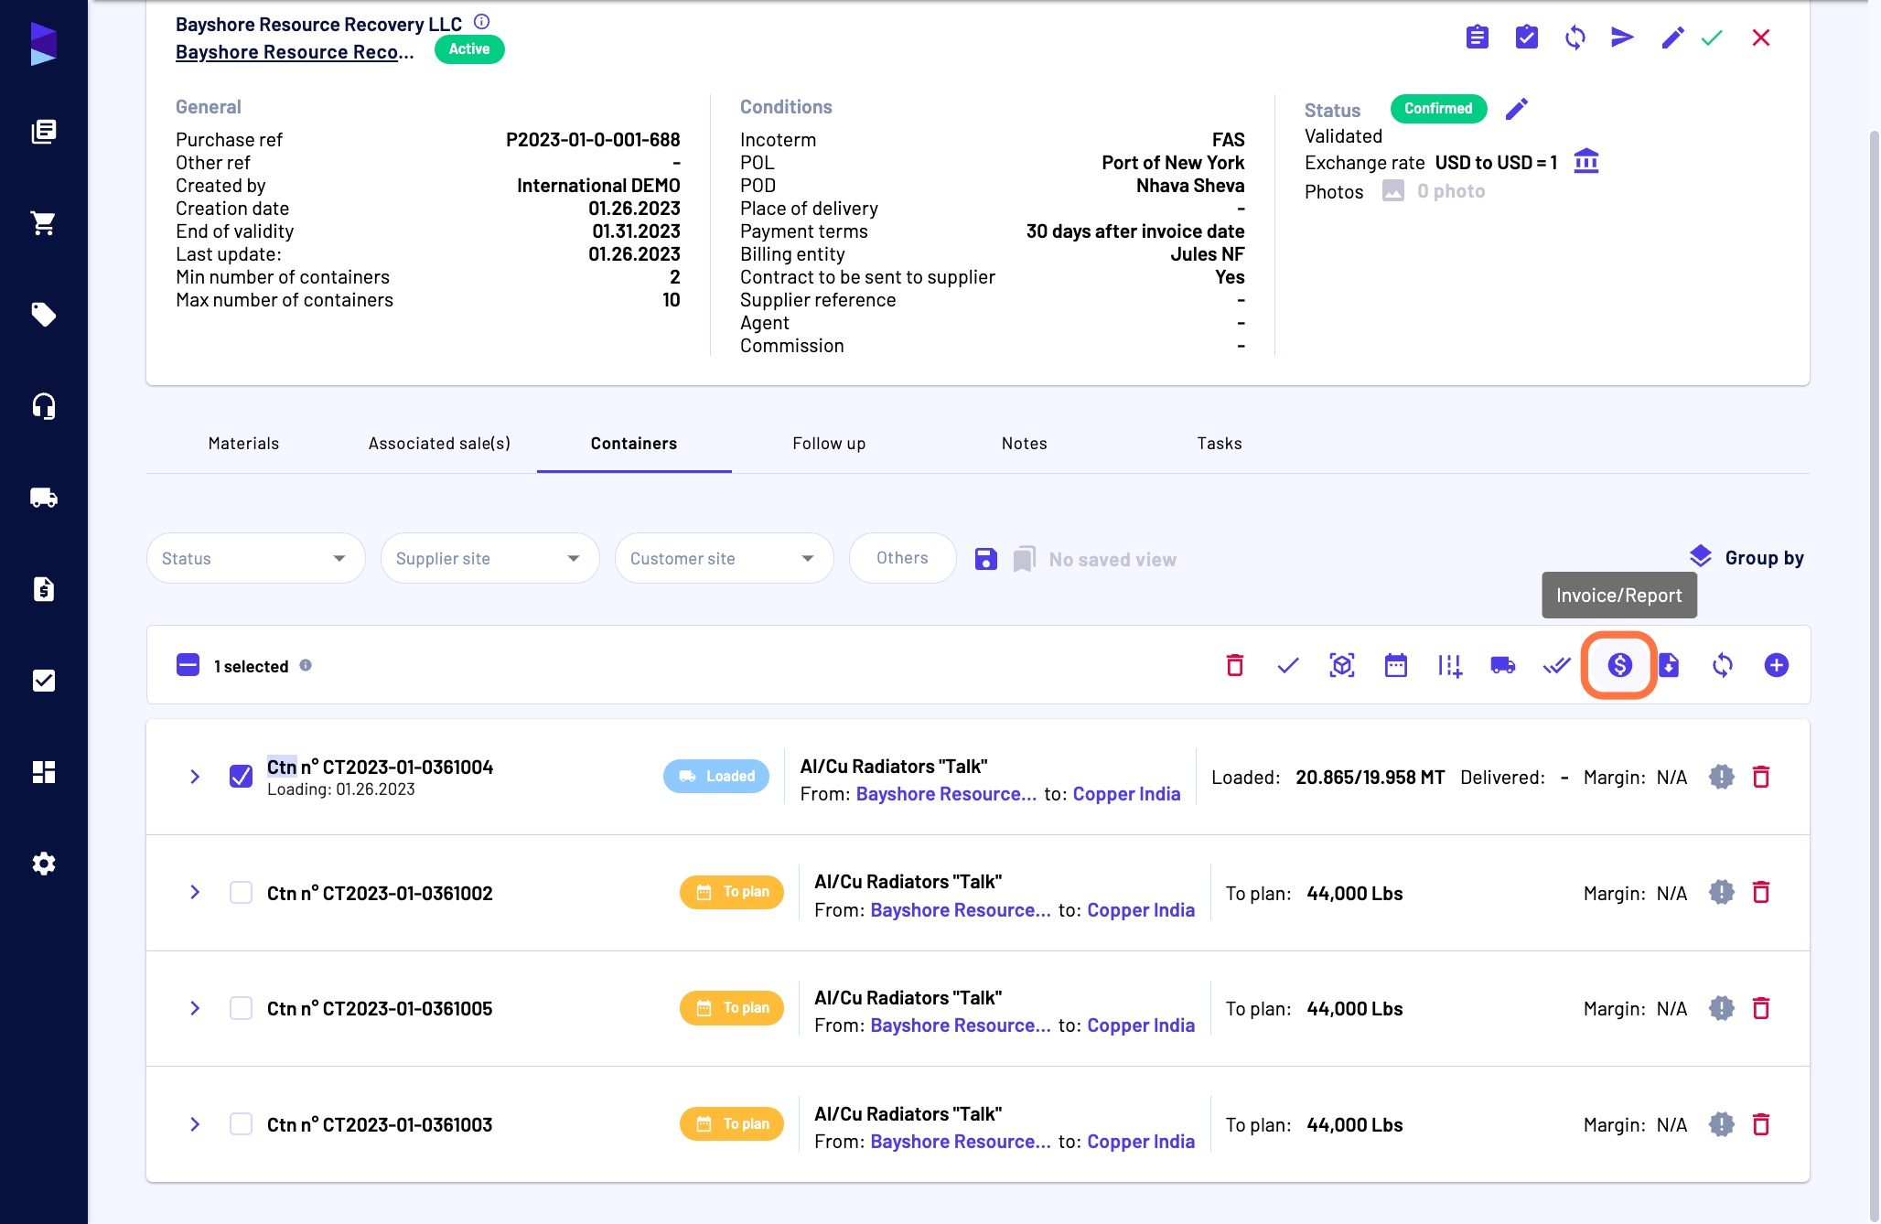Open shopping cart in left sidebar
Viewport: 1881px width, 1224px height.
[43, 223]
